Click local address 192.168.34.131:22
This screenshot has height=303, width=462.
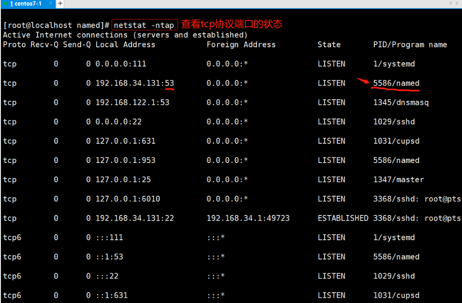[x=135, y=218]
